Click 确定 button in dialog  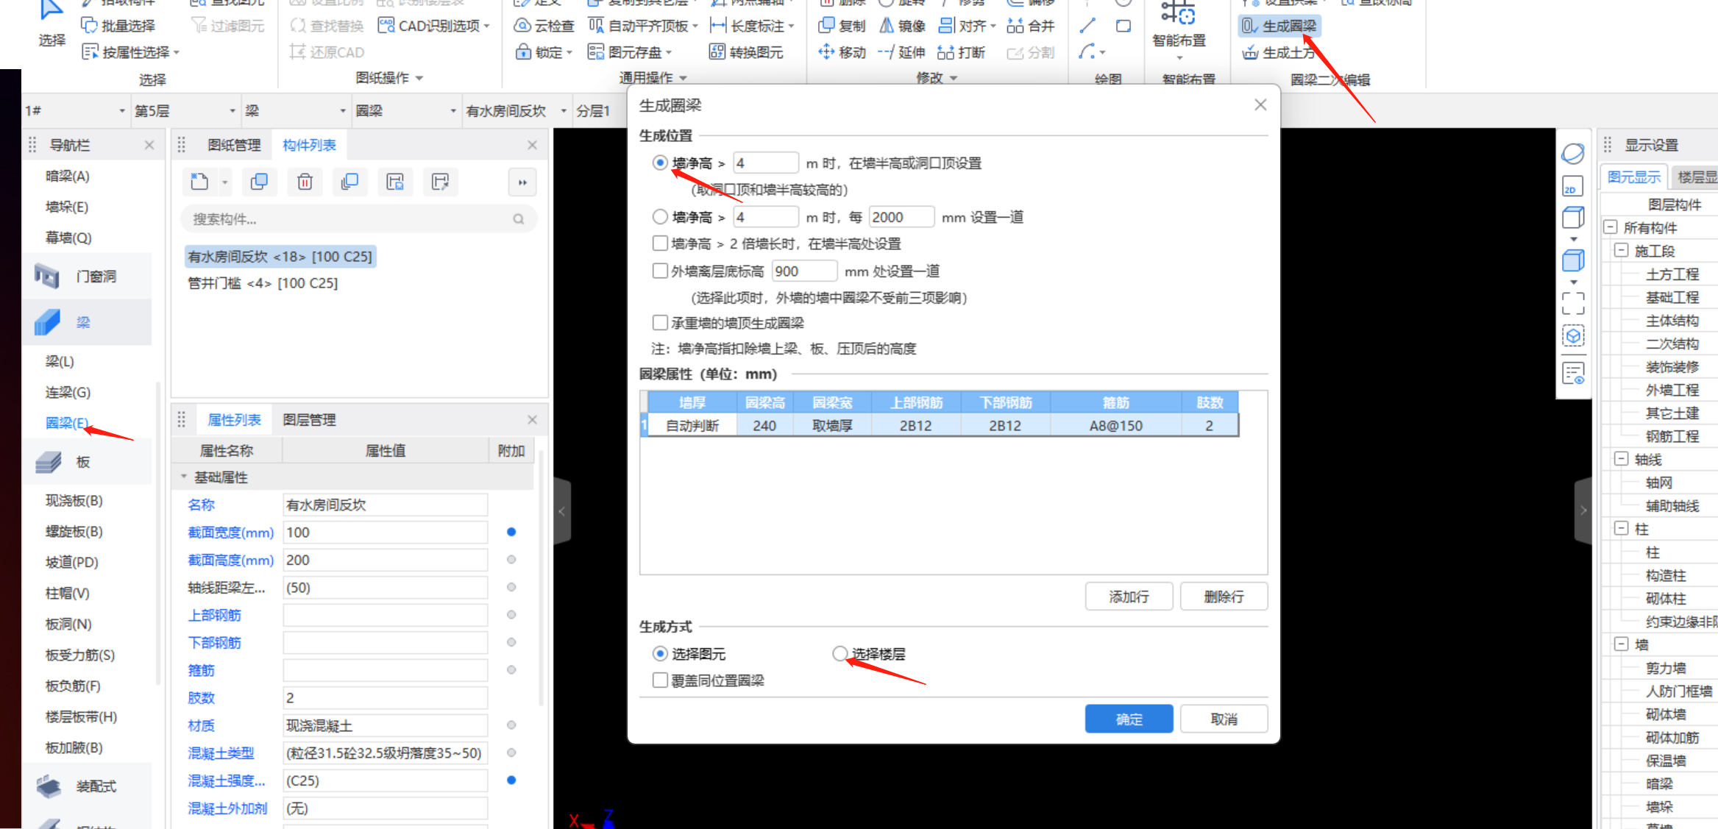tap(1129, 719)
